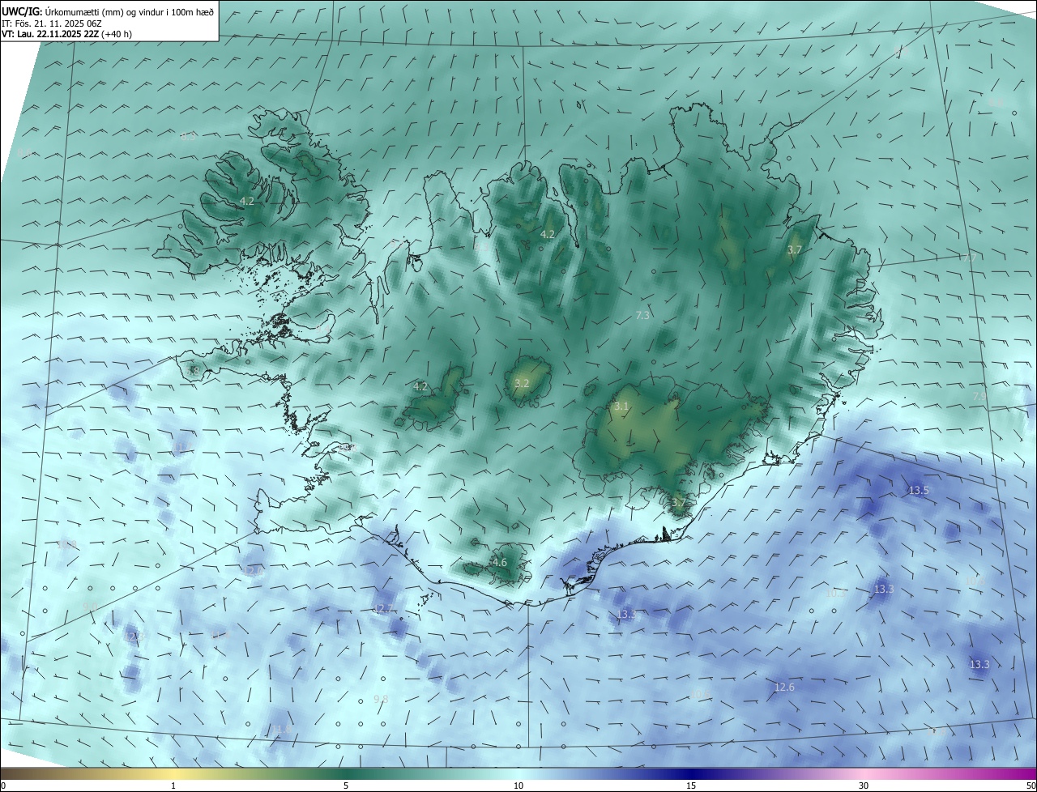
Task: Click the 4.6 value on Mýrdalsjökull glacier
Action: (x=499, y=562)
